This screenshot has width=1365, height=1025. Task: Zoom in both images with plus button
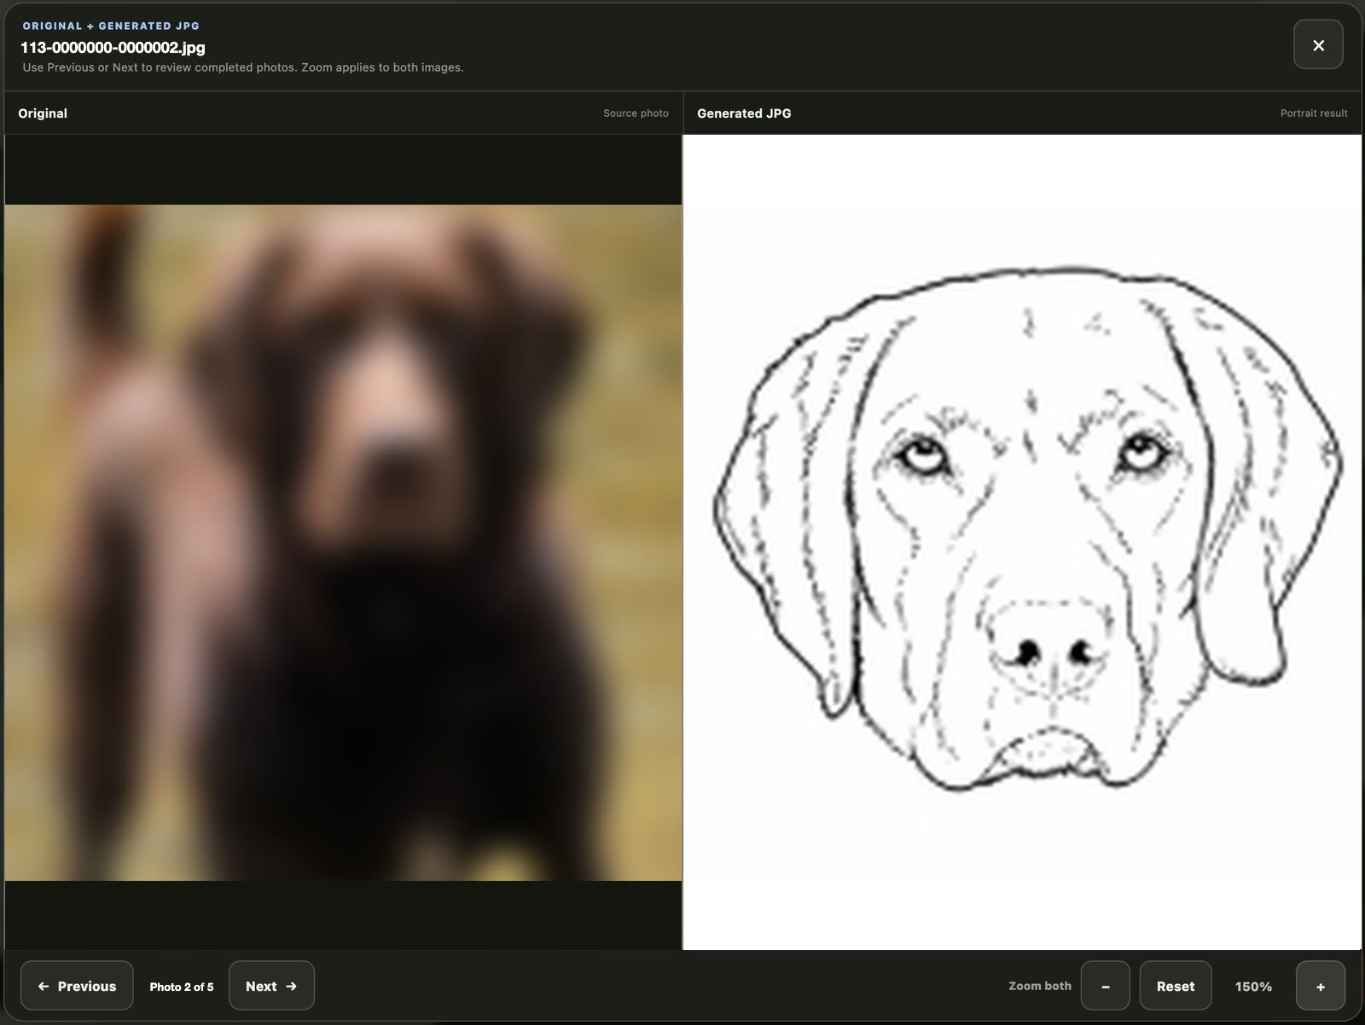tap(1321, 986)
